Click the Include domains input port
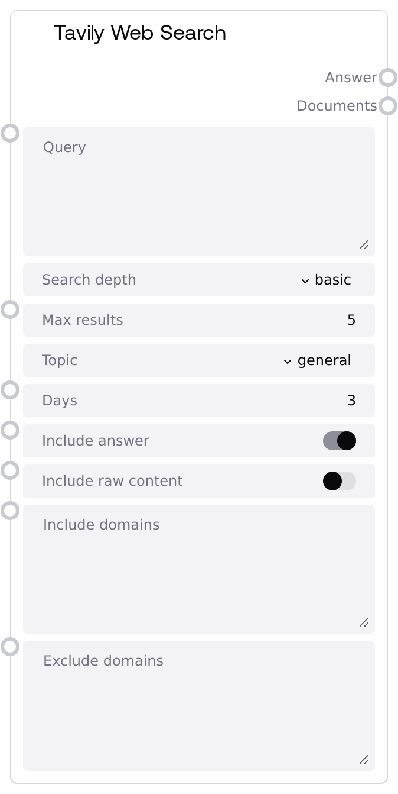This screenshot has height=794, width=398. point(10,510)
